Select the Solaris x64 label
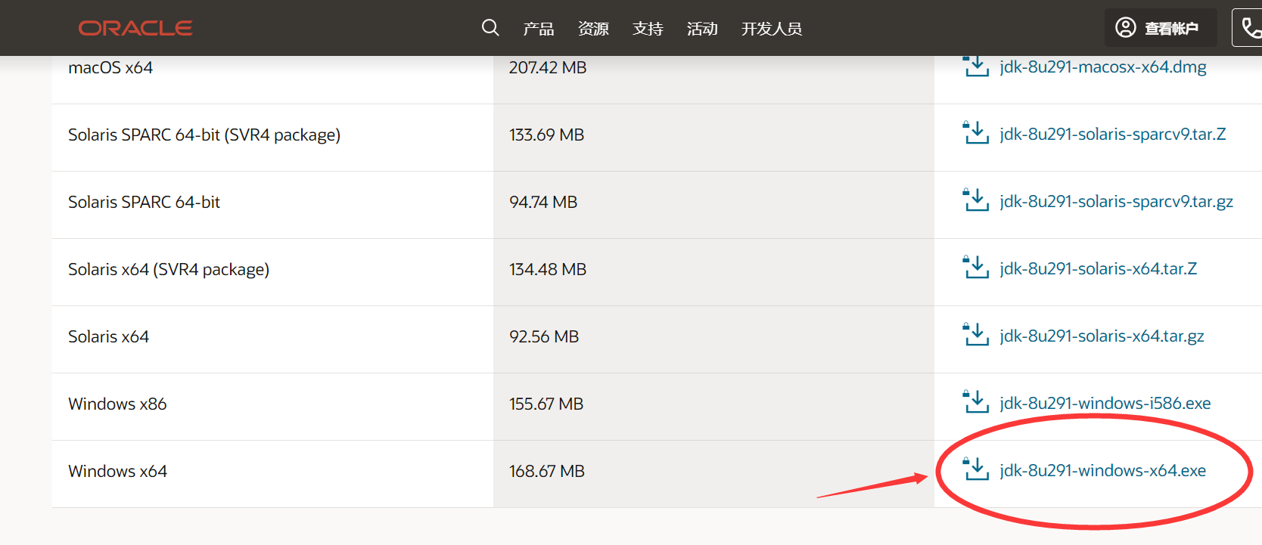This screenshot has width=1262, height=545. pos(108,336)
